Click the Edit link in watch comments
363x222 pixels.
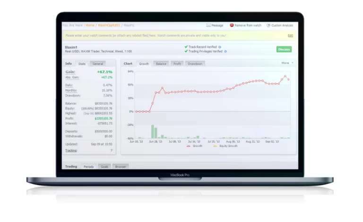pyautogui.click(x=290, y=35)
